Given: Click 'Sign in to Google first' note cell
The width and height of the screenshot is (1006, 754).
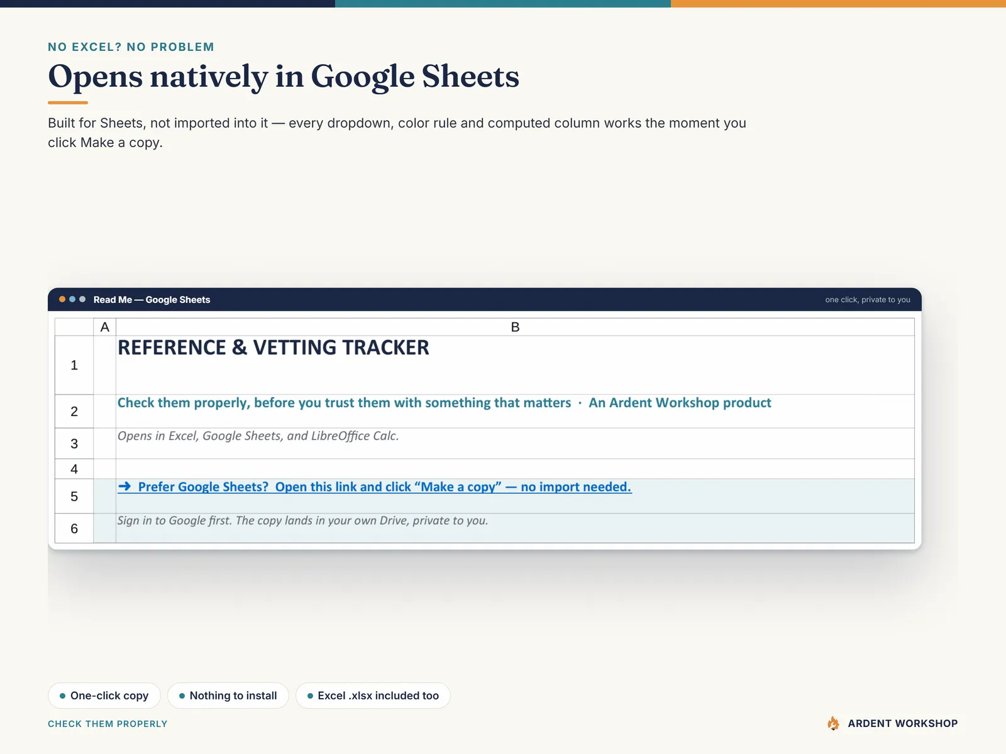Looking at the screenshot, I should (x=515, y=528).
